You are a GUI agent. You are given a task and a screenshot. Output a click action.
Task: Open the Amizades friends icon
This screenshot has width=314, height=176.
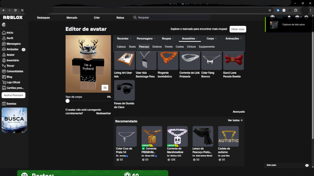[4, 49]
